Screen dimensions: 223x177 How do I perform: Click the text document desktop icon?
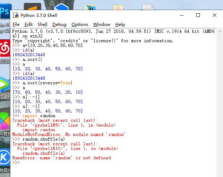tap(148, 7)
